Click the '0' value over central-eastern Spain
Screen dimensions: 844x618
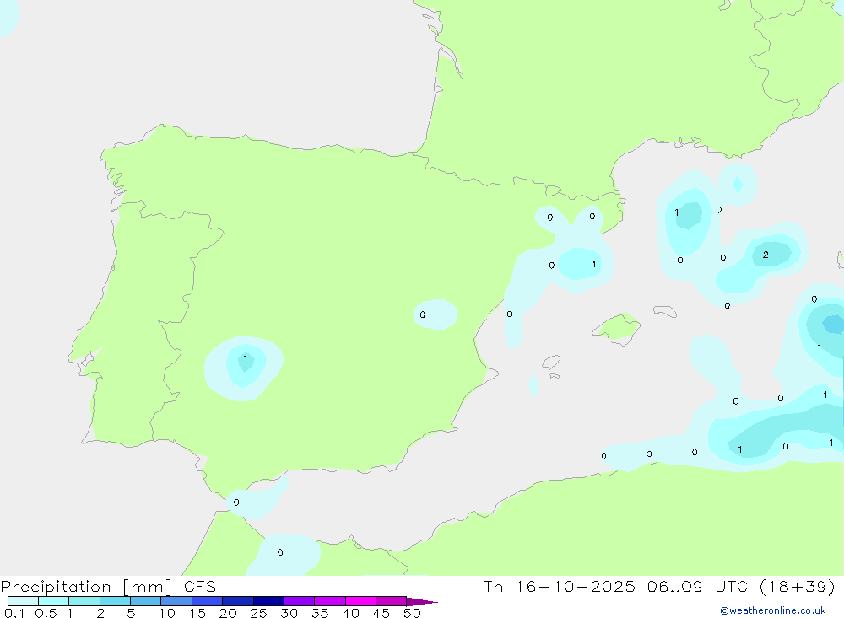423,314
